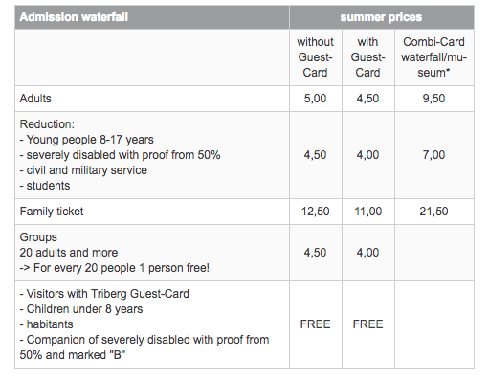Select the Family ticket price 21,50
489x380 pixels.
[433, 212]
